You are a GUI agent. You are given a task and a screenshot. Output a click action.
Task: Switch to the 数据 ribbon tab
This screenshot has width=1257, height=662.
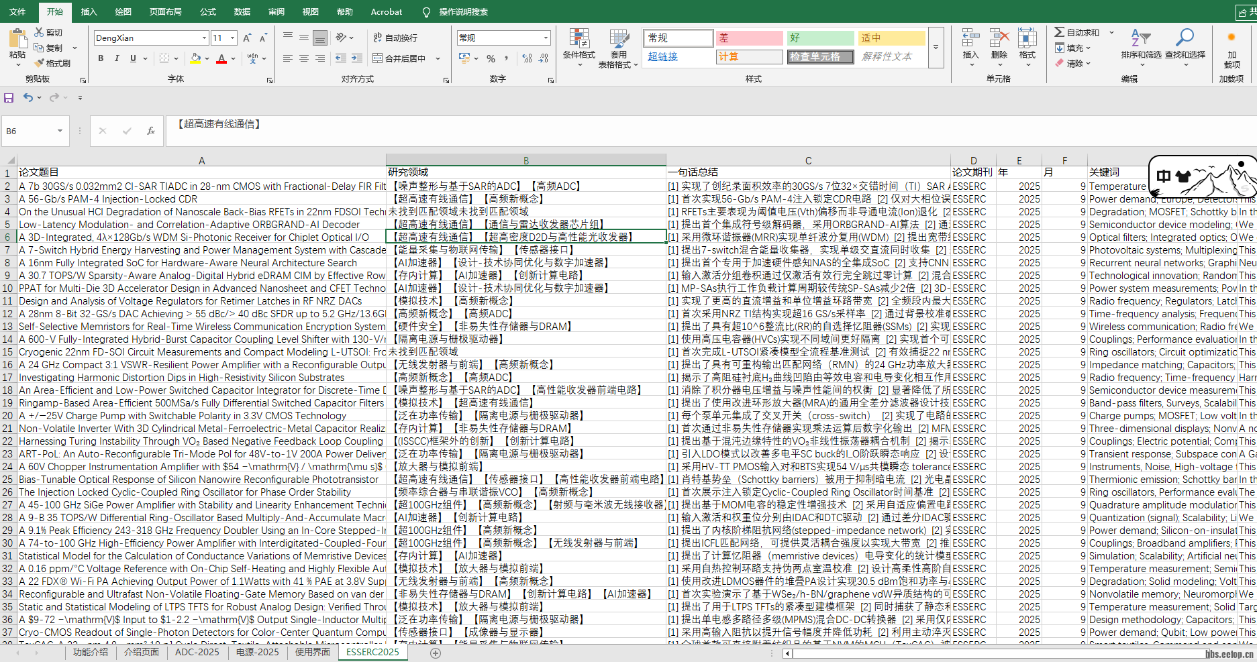tap(242, 11)
